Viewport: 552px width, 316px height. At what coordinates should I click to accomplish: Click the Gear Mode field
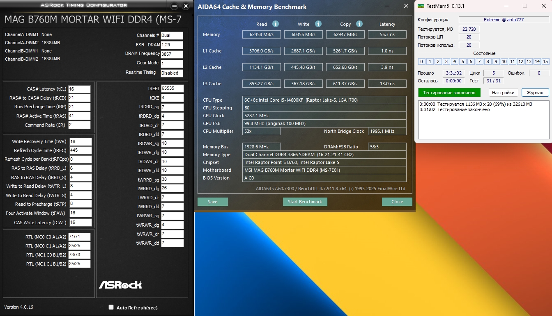[172, 64]
